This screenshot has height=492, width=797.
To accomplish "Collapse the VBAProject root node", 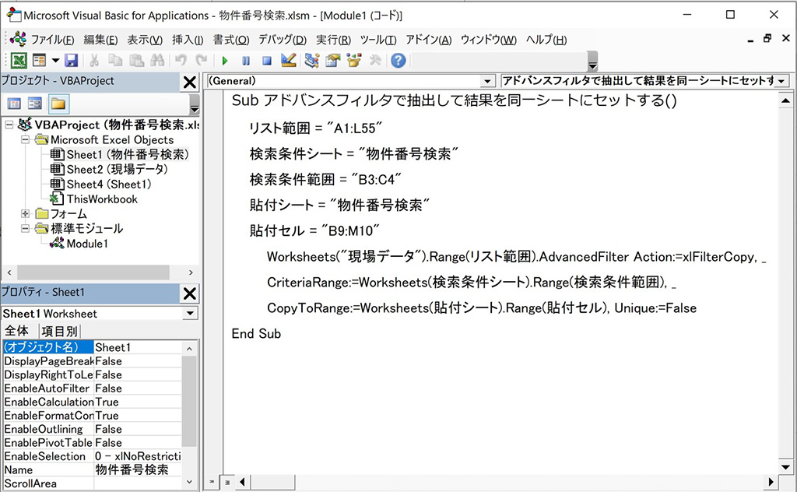I will click(x=9, y=125).
